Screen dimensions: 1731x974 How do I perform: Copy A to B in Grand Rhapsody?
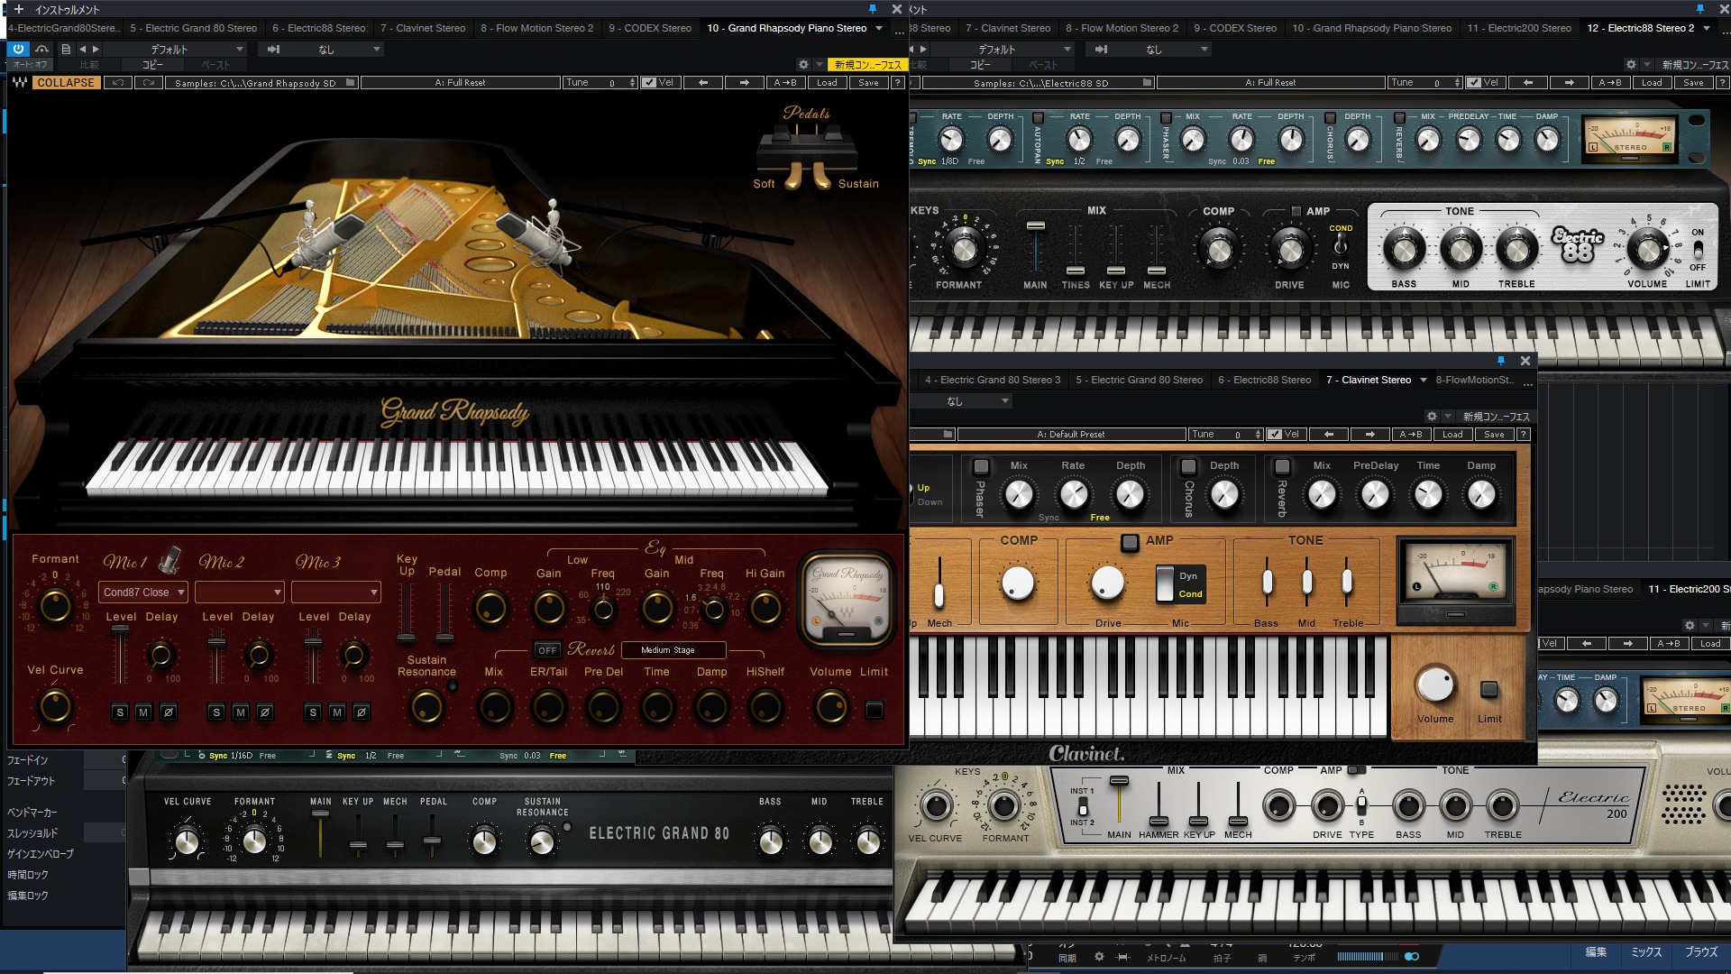point(785,82)
